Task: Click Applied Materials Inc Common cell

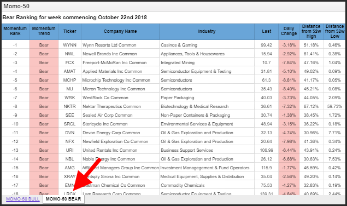Action: click(120, 71)
